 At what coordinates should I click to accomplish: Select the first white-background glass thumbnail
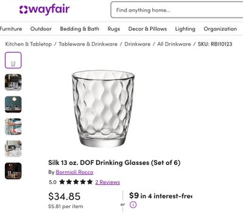click(x=13, y=60)
